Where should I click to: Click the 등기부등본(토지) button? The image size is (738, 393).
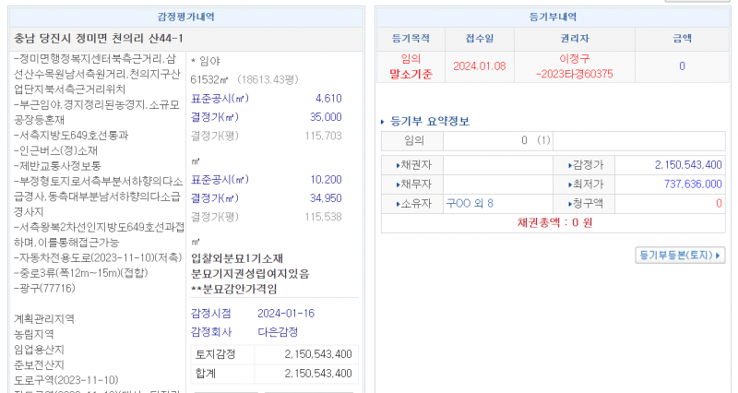tap(681, 255)
